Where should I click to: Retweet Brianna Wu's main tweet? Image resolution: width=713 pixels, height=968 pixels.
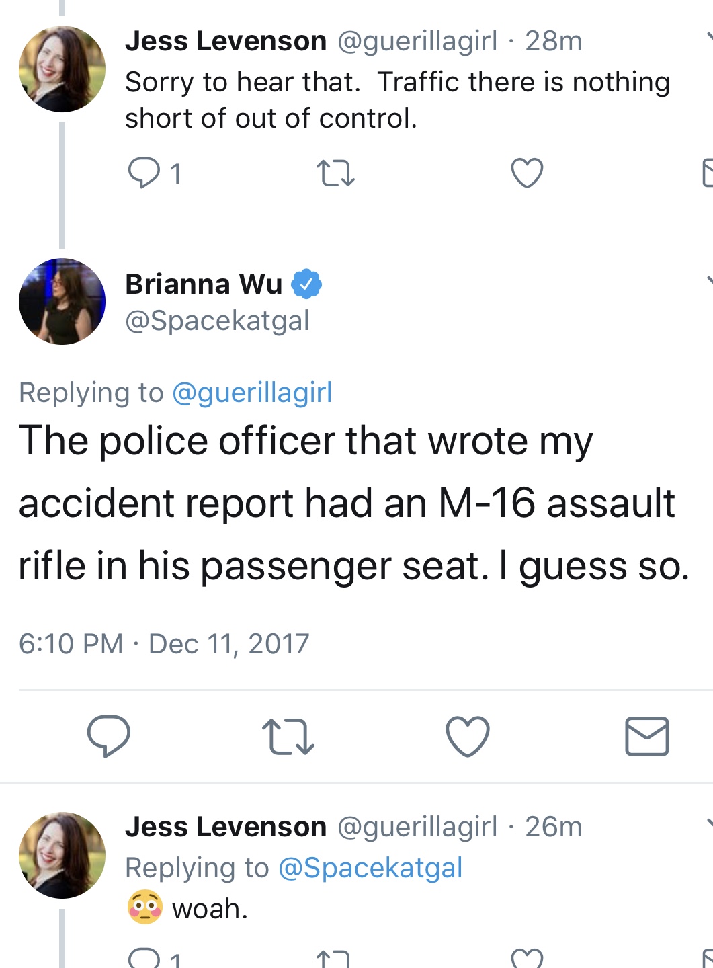(288, 737)
